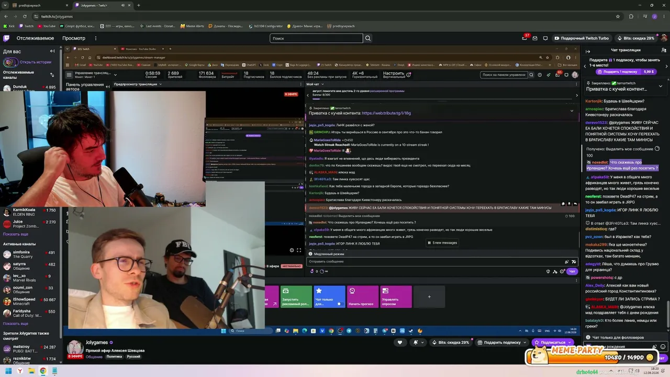The width and height of the screenshot is (670, 377).
Task: Mute the Jolygames tab audio
Action: click(x=122, y=5)
